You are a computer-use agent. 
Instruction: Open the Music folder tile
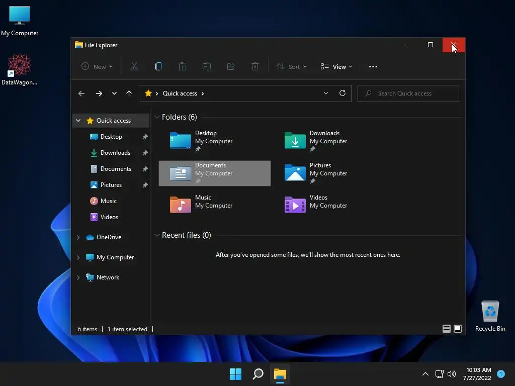point(214,206)
